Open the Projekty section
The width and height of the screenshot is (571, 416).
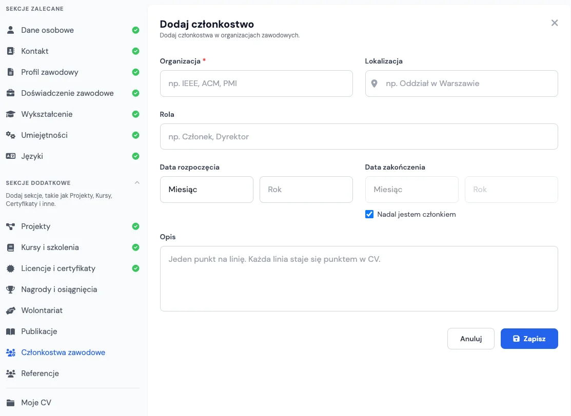pyautogui.click(x=73, y=226)
